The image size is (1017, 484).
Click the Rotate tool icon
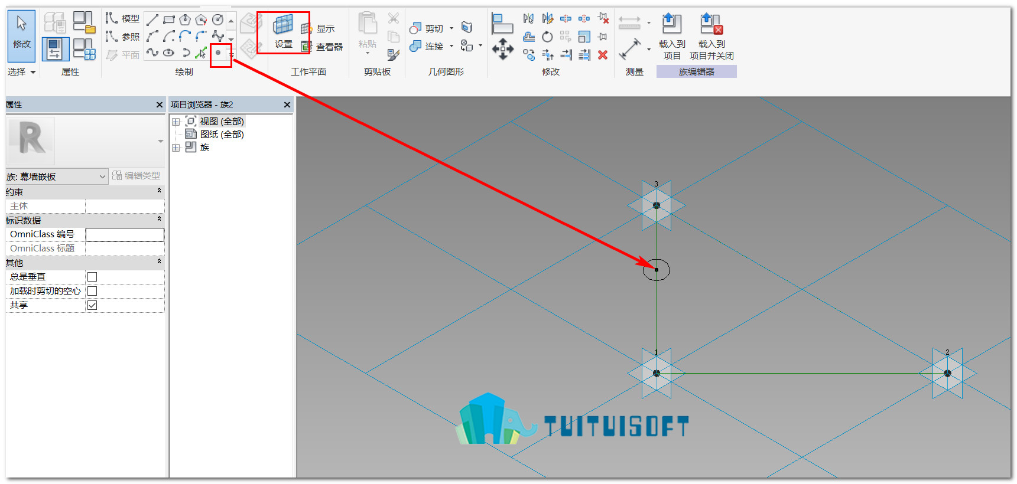click(x=548, y=37)
